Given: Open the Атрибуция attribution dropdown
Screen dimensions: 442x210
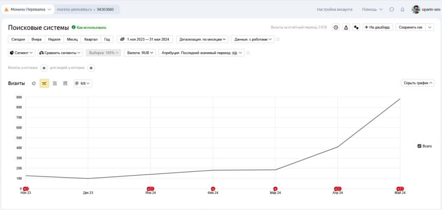Looking at the screenshot, I should pos(202,53).
